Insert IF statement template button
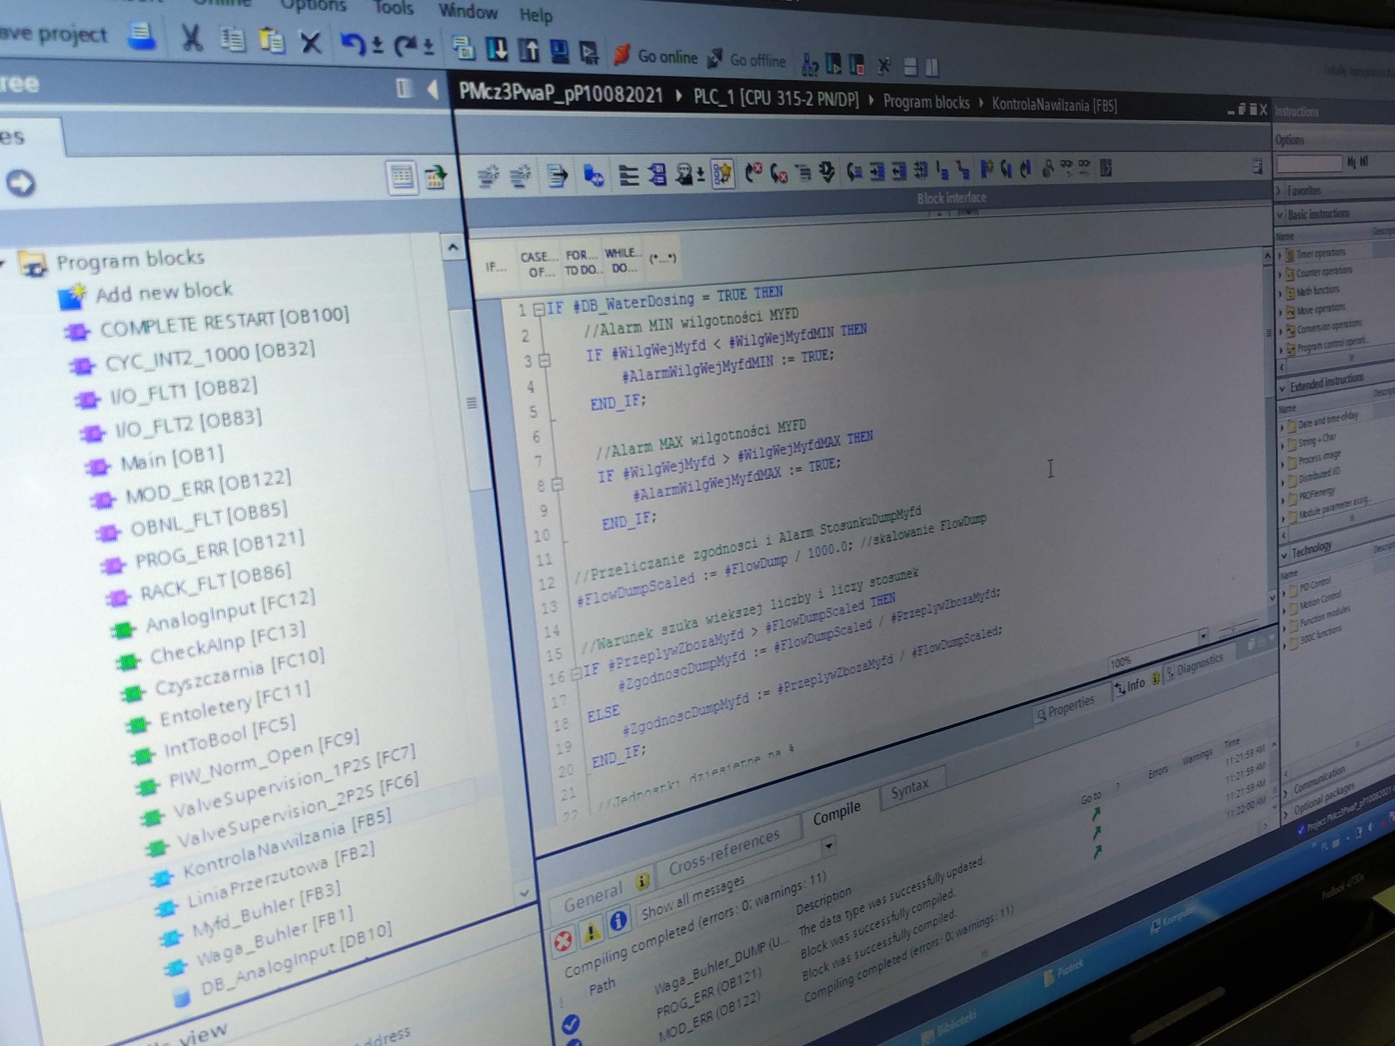Screen dimensions: 1395x1046 496,266
